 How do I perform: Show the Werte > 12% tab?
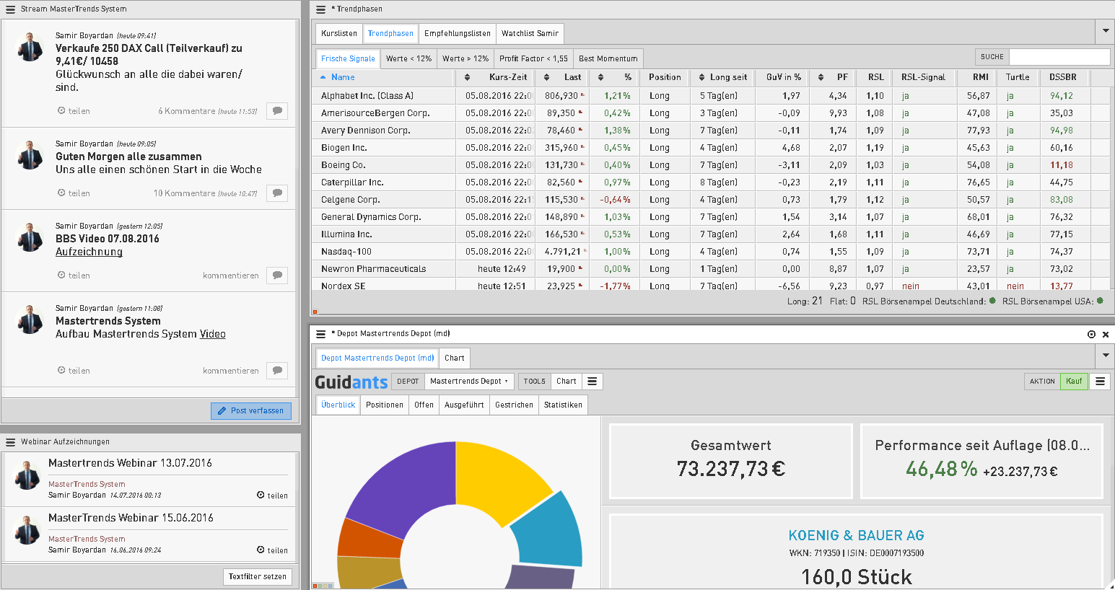(465, 58)
